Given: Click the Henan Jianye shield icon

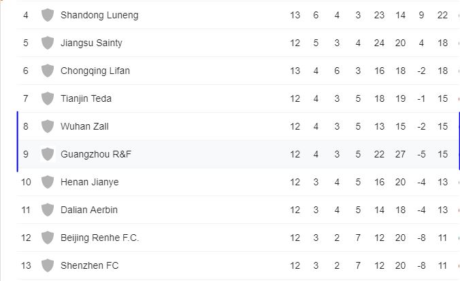Looking at the screenshot, I should click(x=47, y=182).
